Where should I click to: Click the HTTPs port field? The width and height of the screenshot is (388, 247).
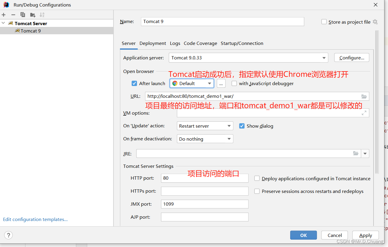tap(204, 191)
